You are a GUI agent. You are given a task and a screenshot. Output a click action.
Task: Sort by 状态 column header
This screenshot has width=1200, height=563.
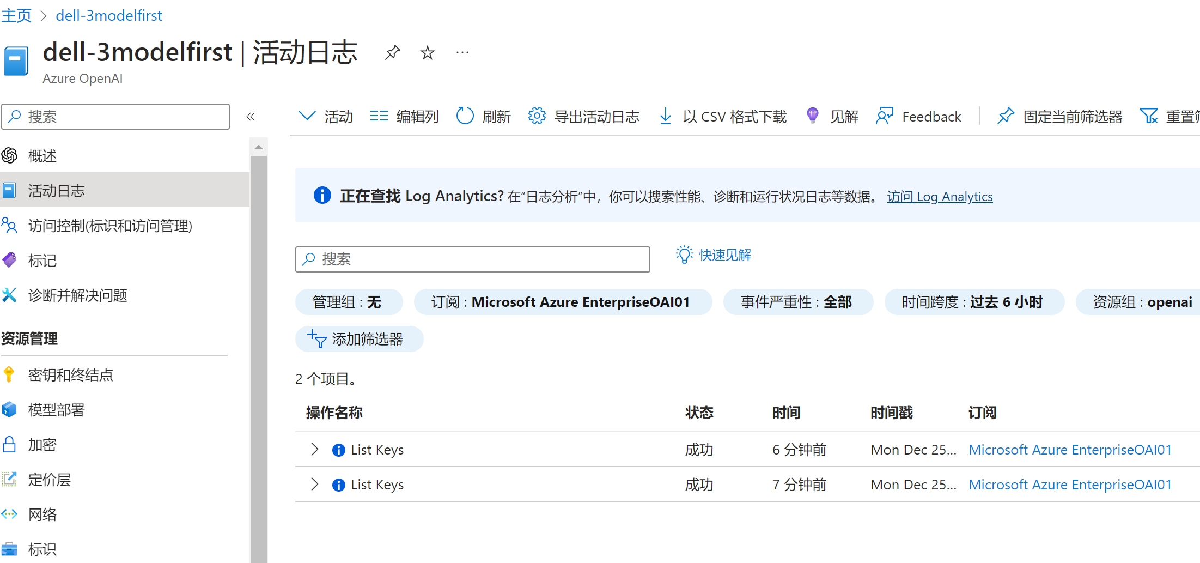click(x=699, y=413)
